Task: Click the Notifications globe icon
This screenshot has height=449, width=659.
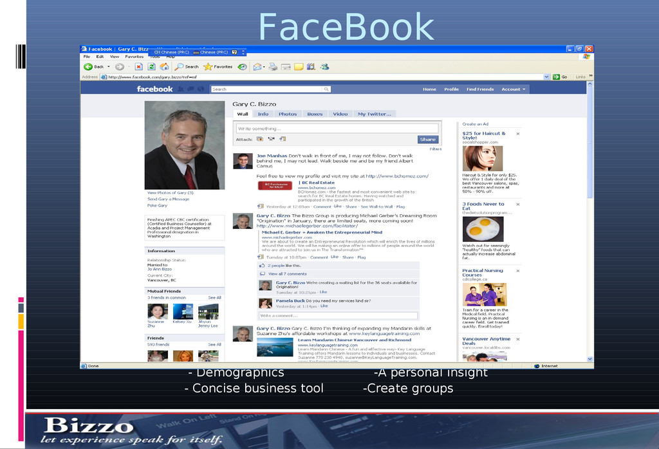Action: click(201, 89)
